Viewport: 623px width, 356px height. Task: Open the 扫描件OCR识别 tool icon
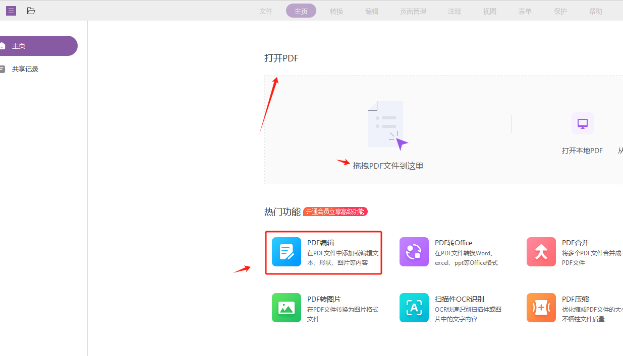(x=414, y=308)
